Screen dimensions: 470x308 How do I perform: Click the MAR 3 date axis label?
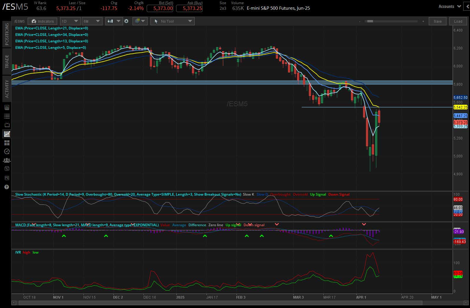click(298, 297)
